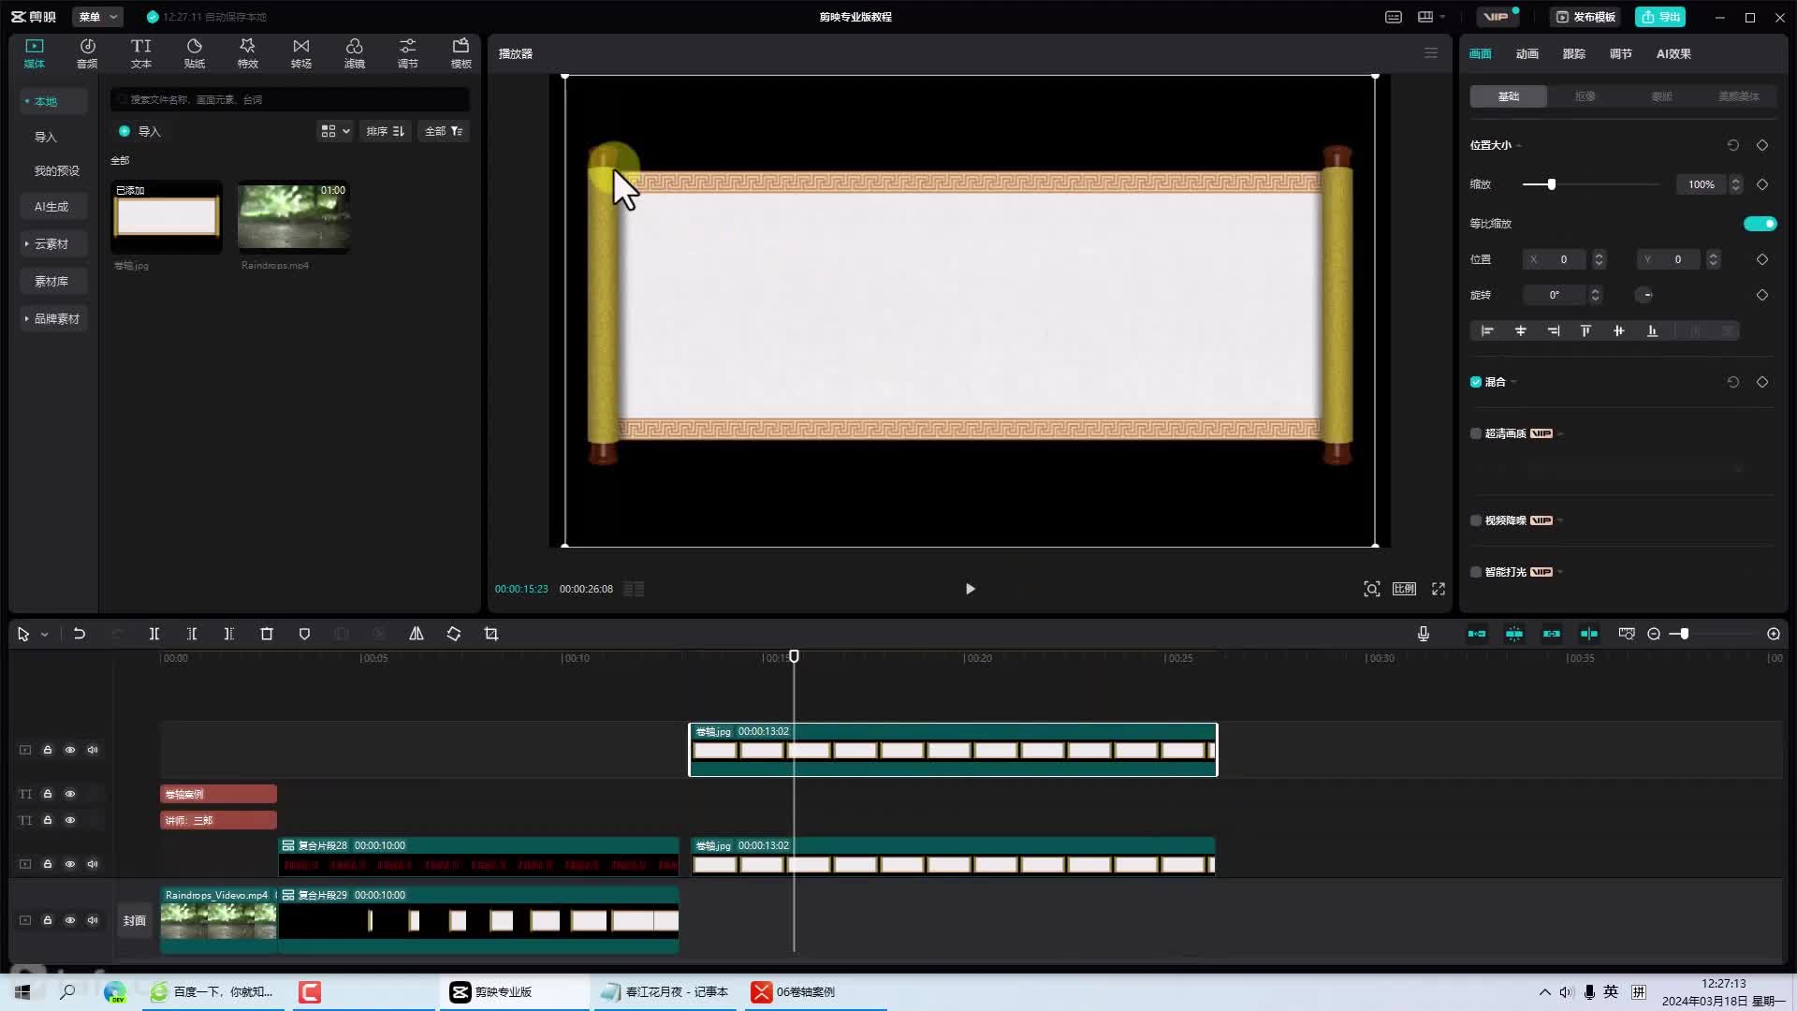Click the Import (导入) button in media area
Screen dimensions: 1797x1011
click(140, 131)
